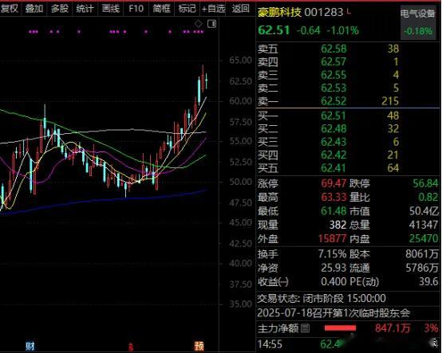
Task: Click the 返回 back button
Action: click(240, 9)
